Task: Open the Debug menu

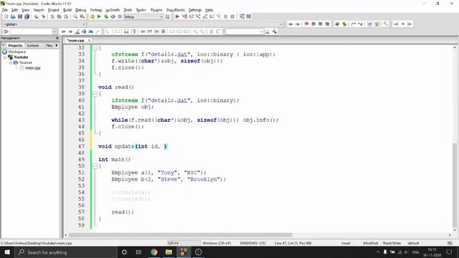Action: [81, 10]
